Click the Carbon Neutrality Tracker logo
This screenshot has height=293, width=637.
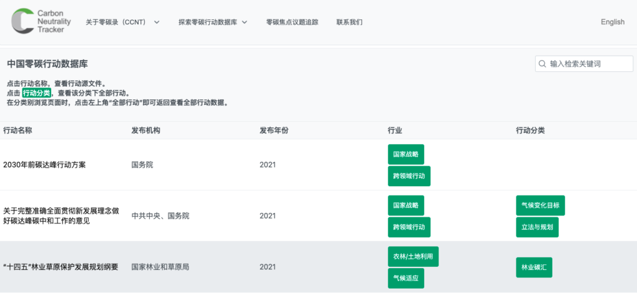[x=40, y=22]
